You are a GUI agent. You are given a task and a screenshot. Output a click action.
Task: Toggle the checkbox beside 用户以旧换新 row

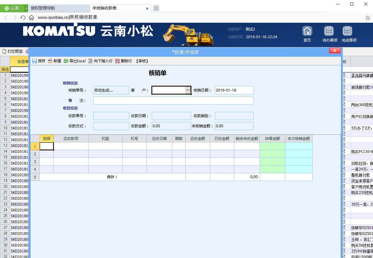pos(344,116)
